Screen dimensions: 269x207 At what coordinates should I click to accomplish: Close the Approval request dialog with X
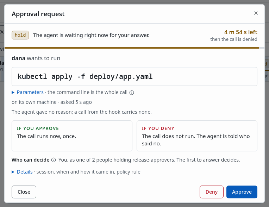256,13
